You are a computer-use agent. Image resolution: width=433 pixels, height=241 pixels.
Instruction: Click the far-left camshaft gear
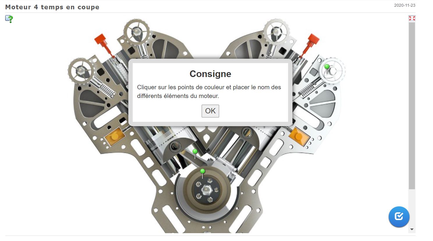pyautogui.click(x=81, y=71)
